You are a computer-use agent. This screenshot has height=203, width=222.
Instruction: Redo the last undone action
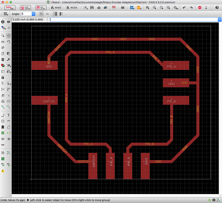191,8
